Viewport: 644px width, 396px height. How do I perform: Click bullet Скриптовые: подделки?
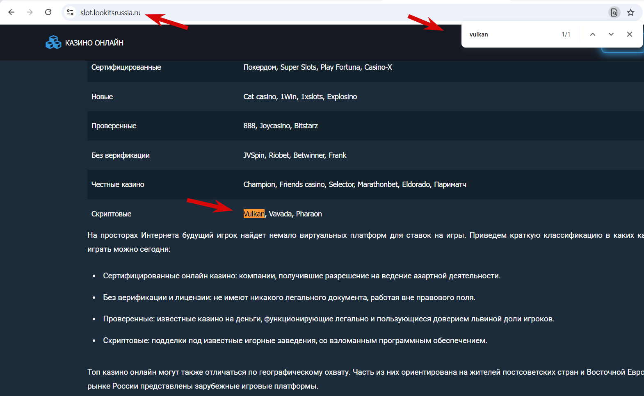coord(295,341)
